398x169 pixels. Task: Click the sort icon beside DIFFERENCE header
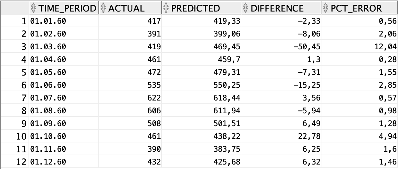(245, 8)
